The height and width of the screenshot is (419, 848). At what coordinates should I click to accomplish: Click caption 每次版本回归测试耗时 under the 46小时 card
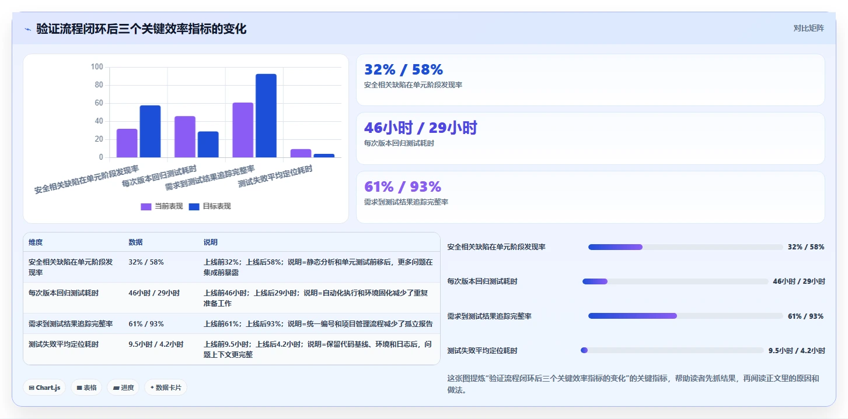(399, 143)
